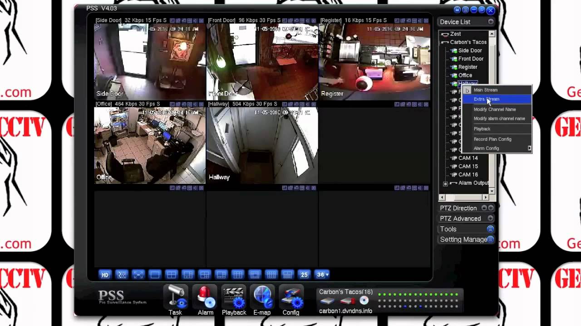This screenshot has width=581, height=326.
Task: Expand the Device List panel header
Action: [x=491, y=22]
